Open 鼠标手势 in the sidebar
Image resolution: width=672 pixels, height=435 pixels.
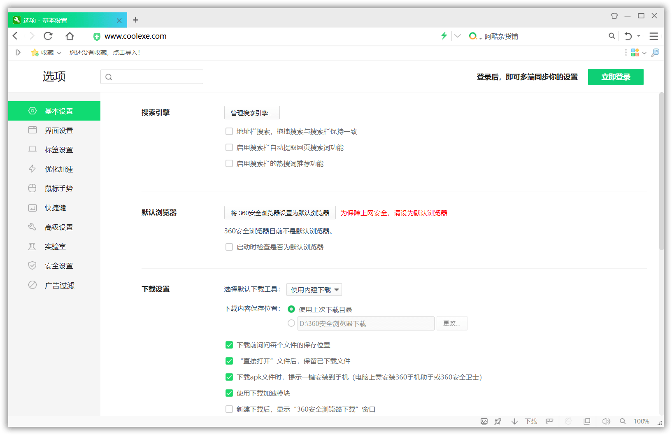pos(54,188)
